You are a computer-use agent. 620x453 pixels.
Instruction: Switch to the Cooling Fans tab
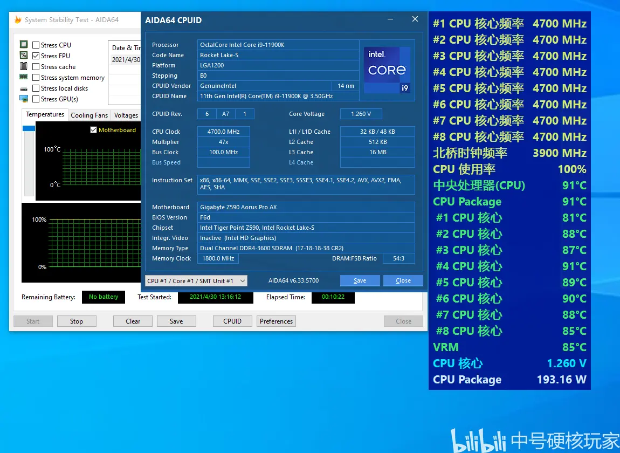pos(89,115)
